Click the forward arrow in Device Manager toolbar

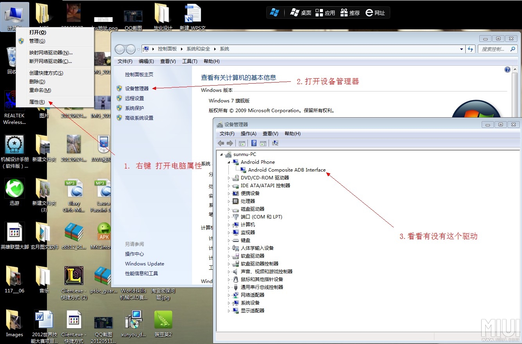point(230,143)
